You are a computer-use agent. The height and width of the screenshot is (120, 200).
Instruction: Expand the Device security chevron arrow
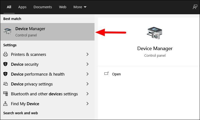pyautogui.click(x=87, y=64)
